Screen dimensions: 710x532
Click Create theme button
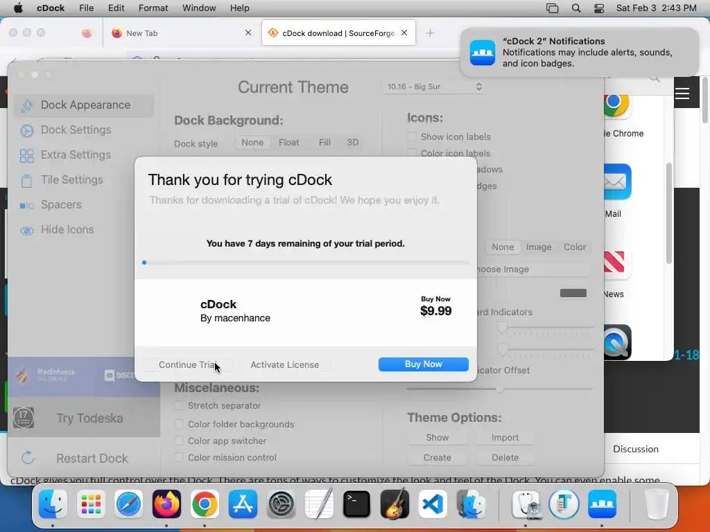click(x=437, y=457)
